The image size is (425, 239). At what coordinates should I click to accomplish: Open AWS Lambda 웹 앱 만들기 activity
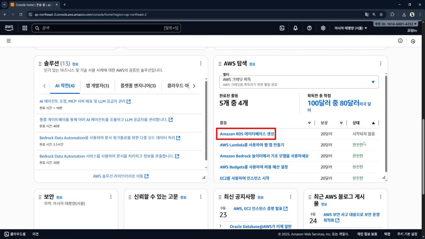tap(252, 145)
